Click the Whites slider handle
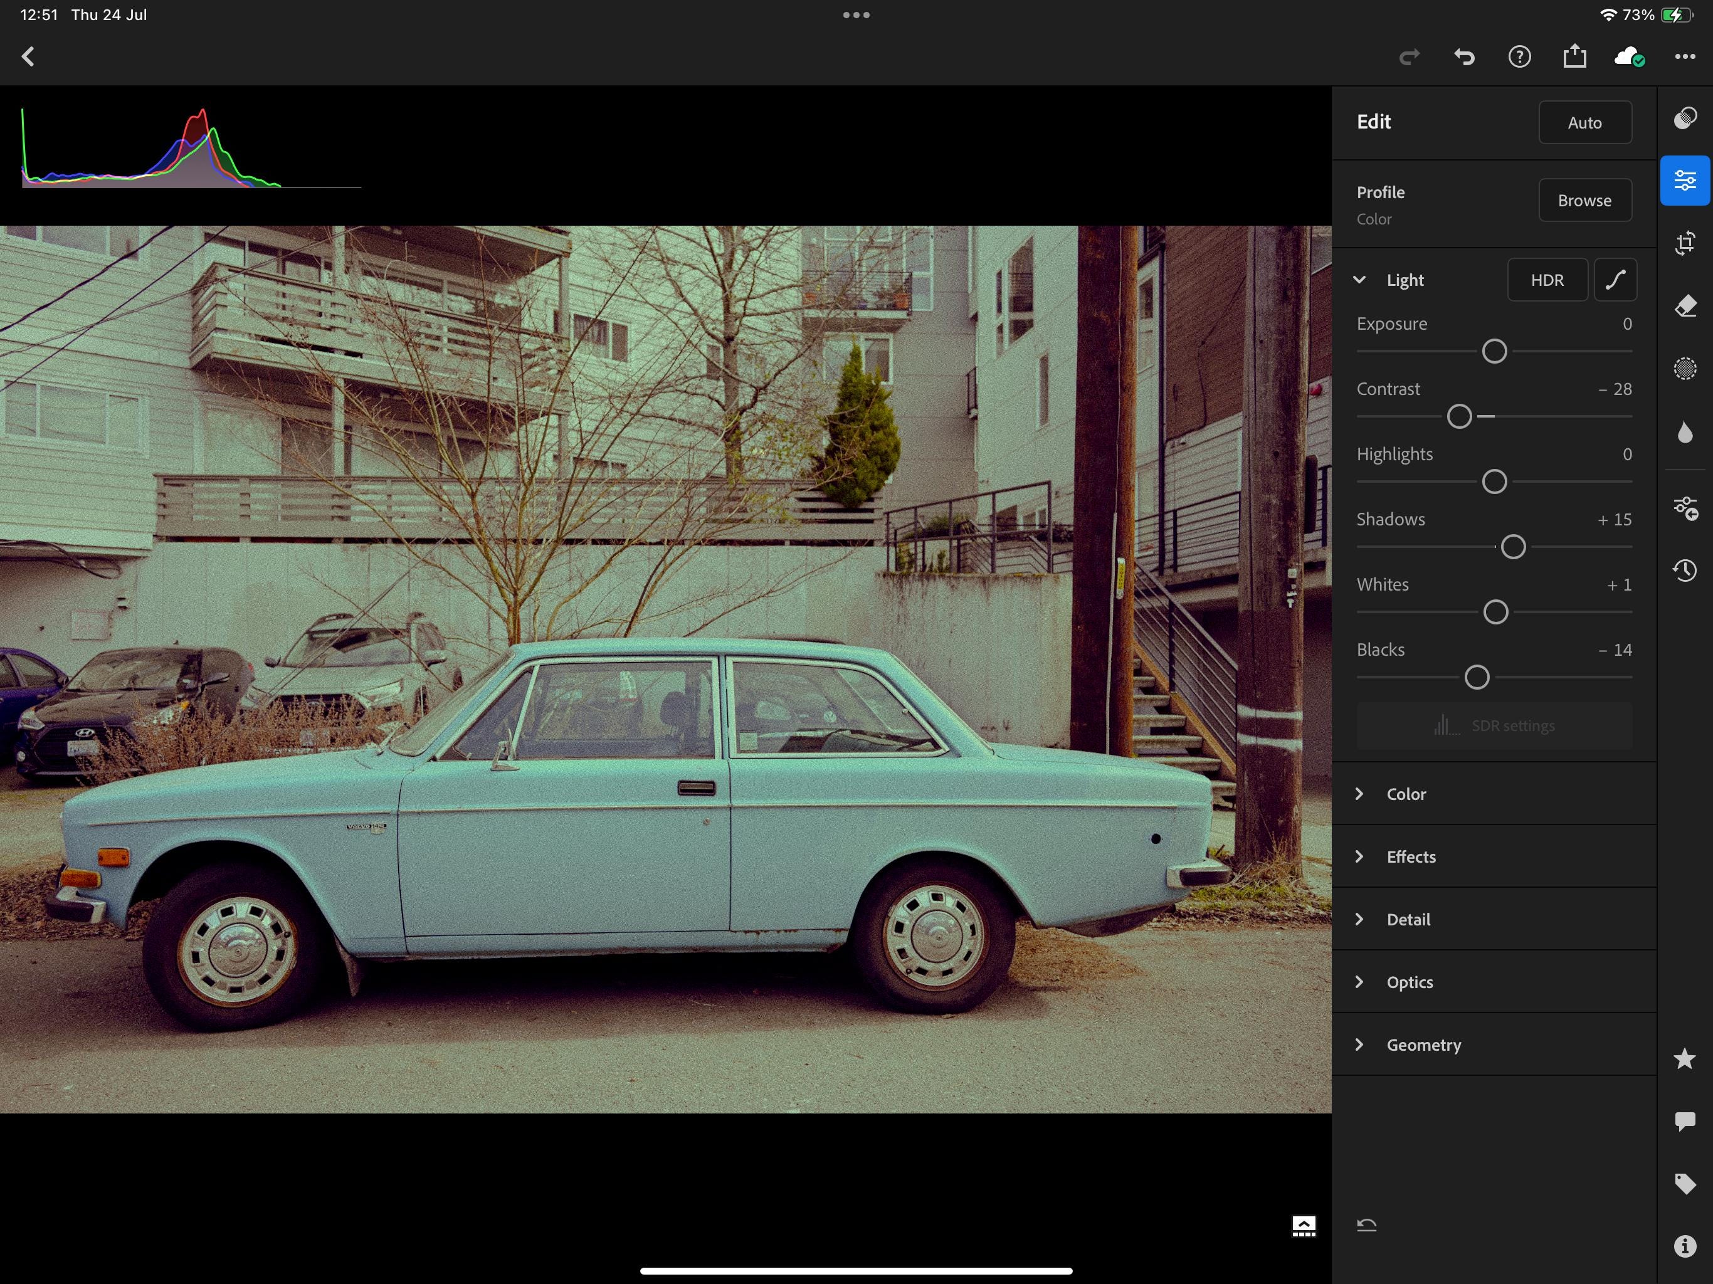 click(1495, 612)
